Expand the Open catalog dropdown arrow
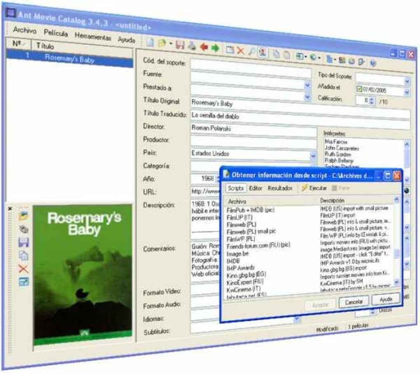 point(170,44)
